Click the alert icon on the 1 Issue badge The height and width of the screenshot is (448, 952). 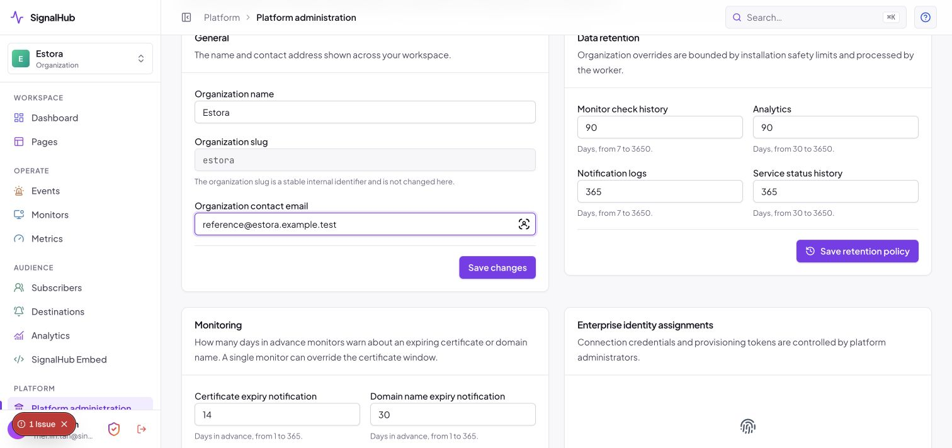22,424
